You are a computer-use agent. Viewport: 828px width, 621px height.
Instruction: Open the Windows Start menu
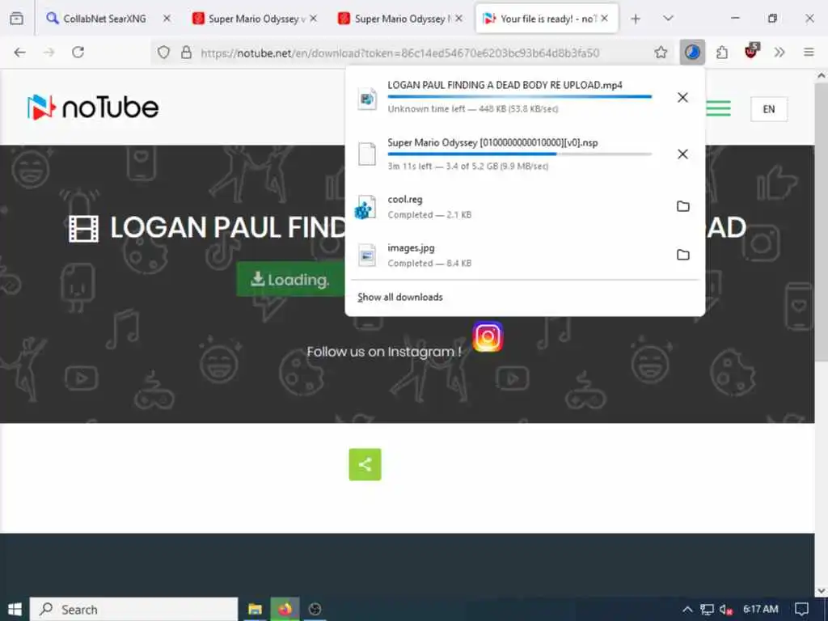point(15,610)
